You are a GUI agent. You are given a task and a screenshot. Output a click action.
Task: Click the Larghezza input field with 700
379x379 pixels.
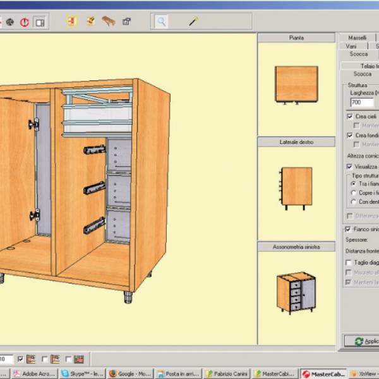tap(361, 102)
